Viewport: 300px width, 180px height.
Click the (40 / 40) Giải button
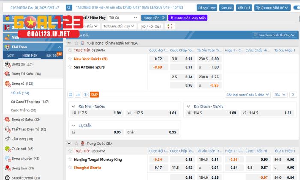click(150, 27)
